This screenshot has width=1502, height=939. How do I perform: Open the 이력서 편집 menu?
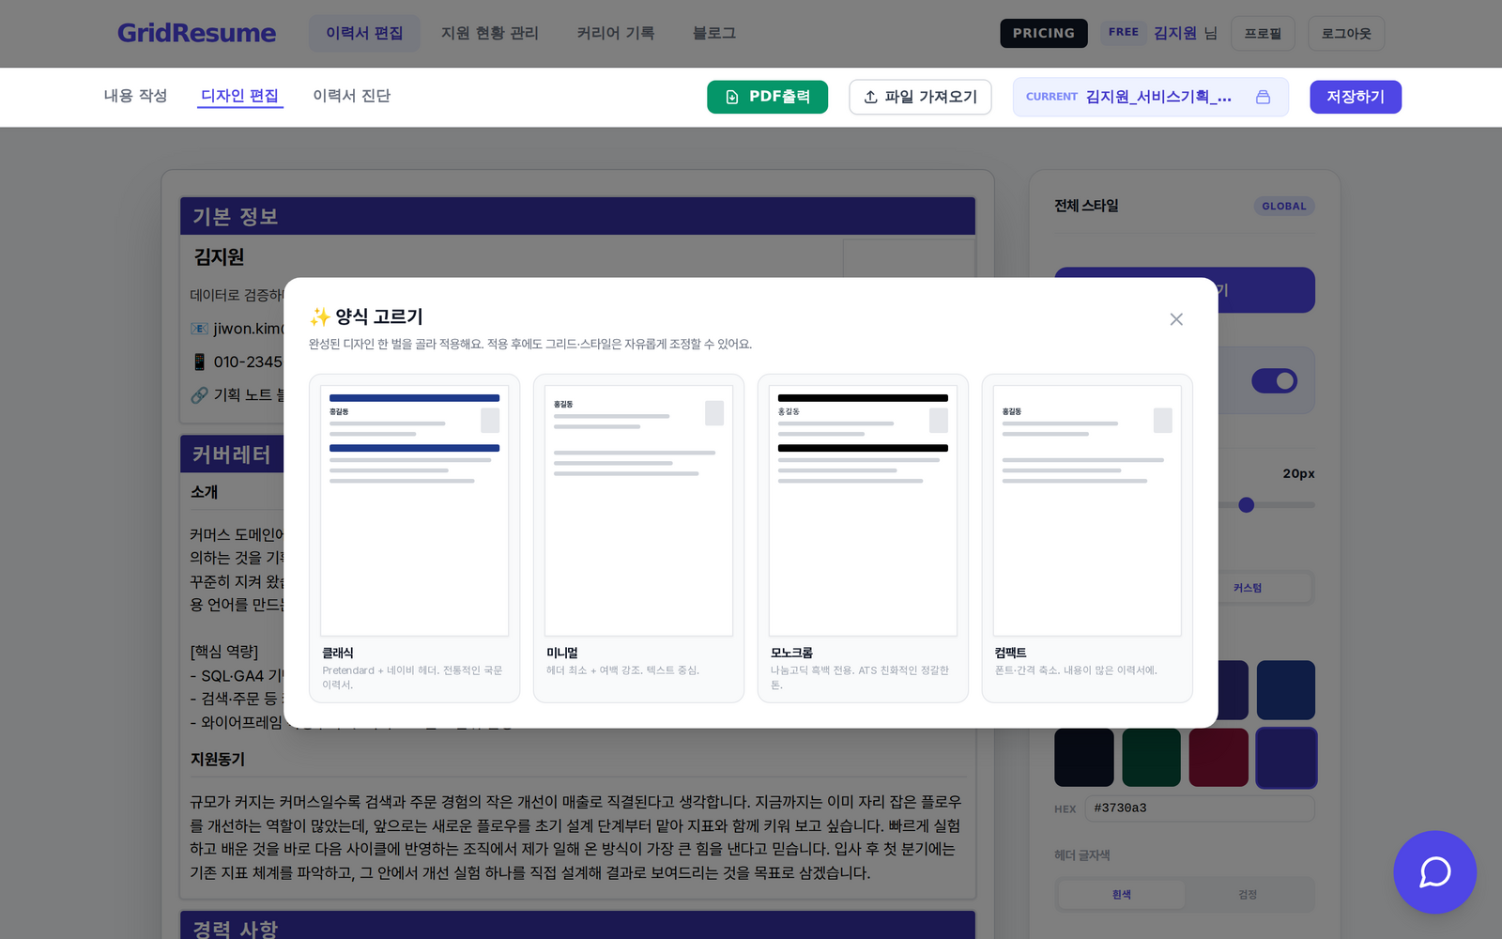(364, 33)
